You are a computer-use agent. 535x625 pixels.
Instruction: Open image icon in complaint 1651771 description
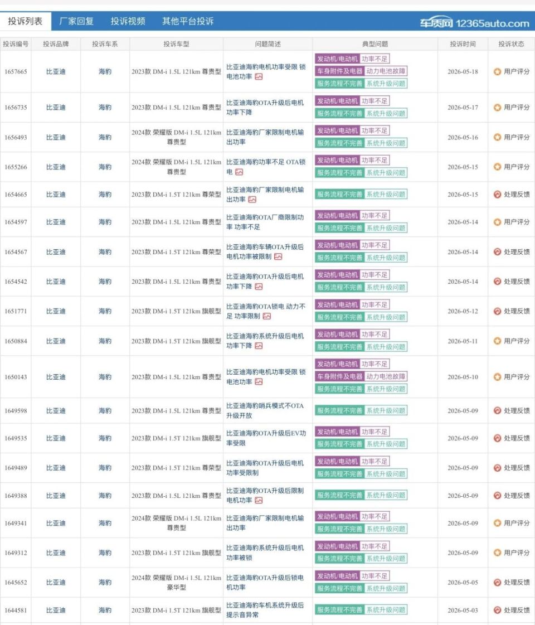267,316
